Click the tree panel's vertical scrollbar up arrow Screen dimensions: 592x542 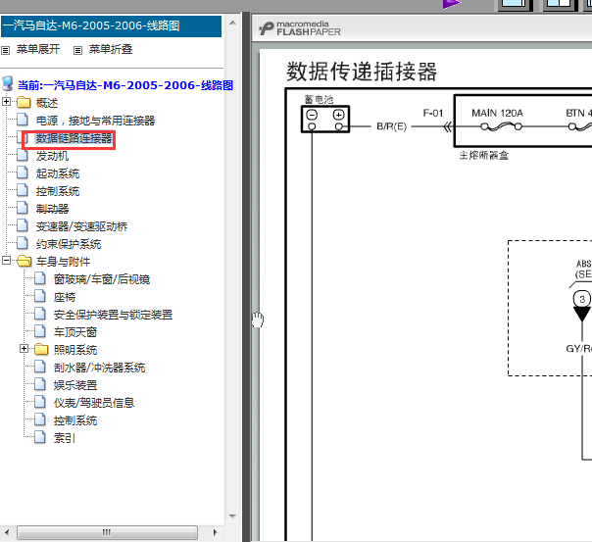[232, 23]
